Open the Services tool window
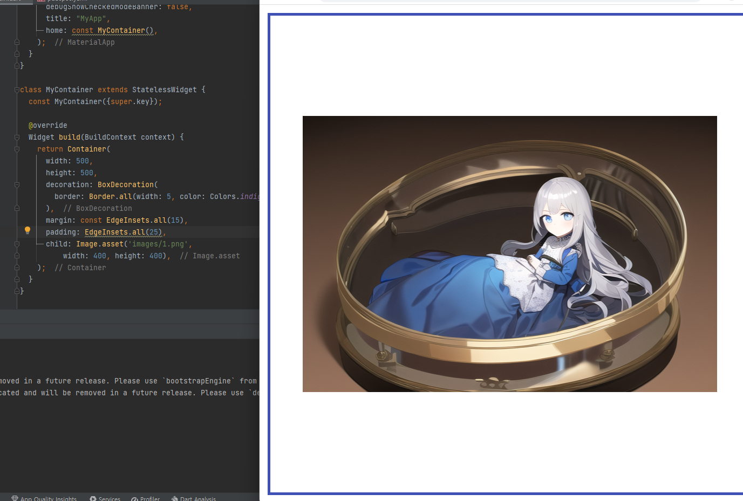Screen dimensions: 743x501 [x=105, y=498]
